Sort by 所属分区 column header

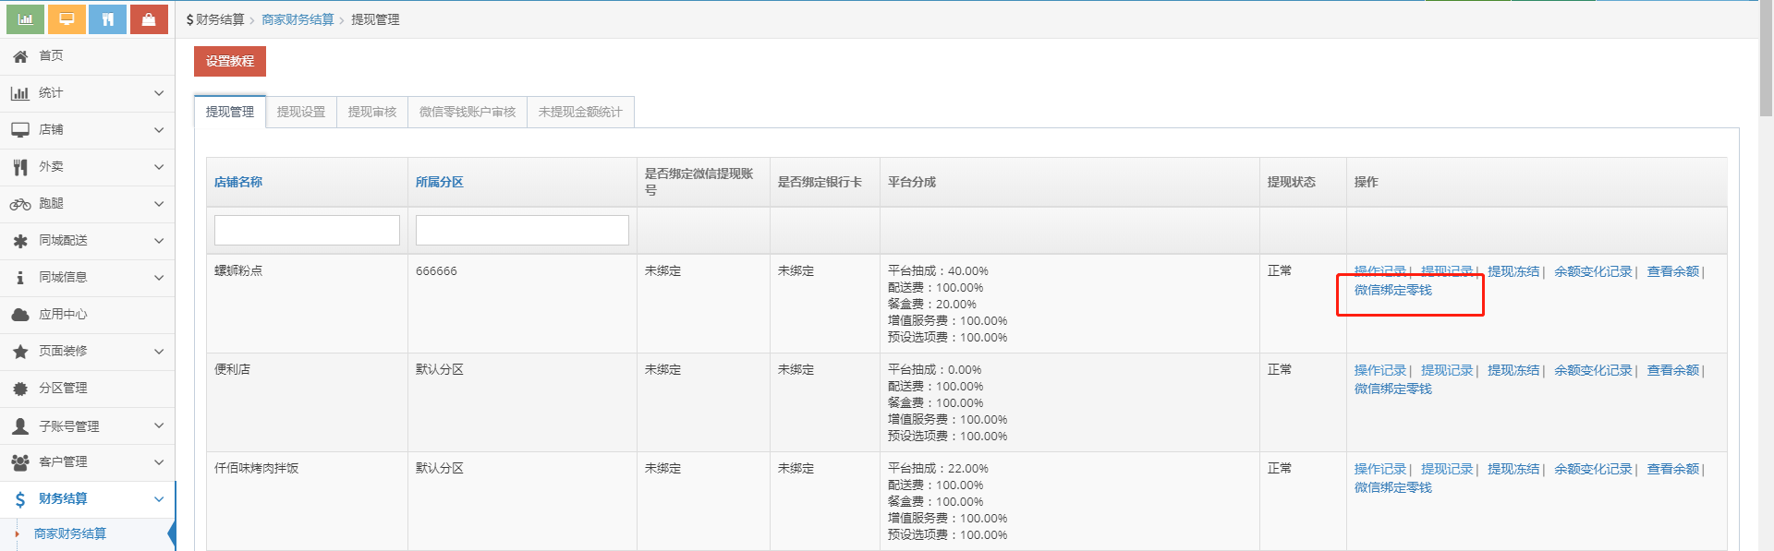pos(440,182)
